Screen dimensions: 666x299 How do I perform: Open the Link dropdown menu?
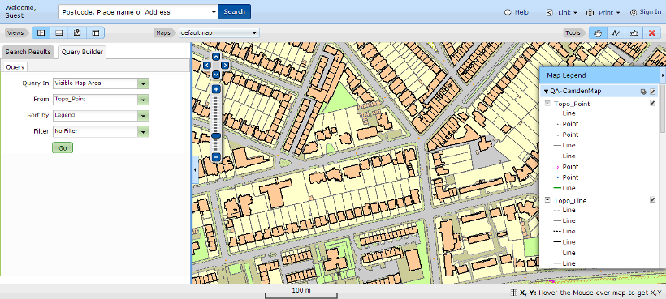(575, 13)
